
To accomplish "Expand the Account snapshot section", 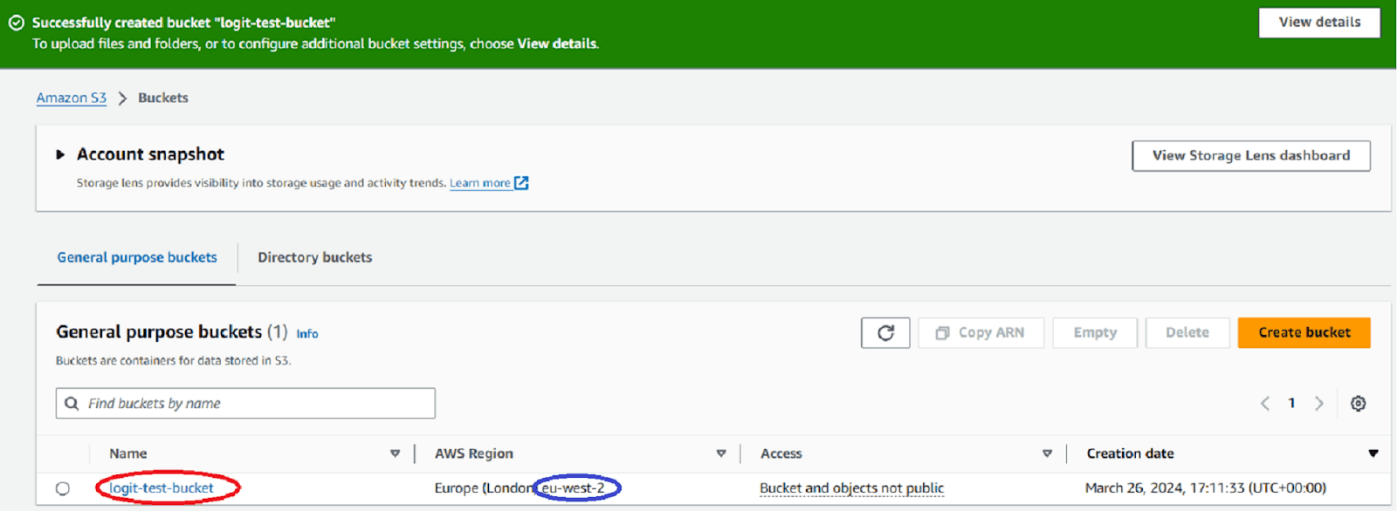I will (60, 154).
